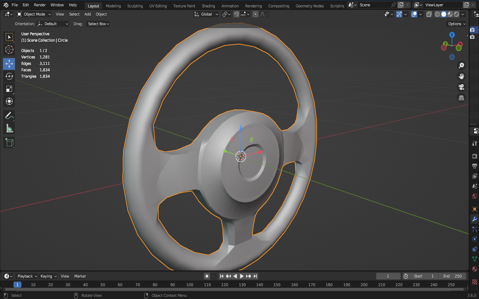The height and width of the screenshot is (299, 479).
Task: Click the current frame number field
Action: [x=388, y=276]
